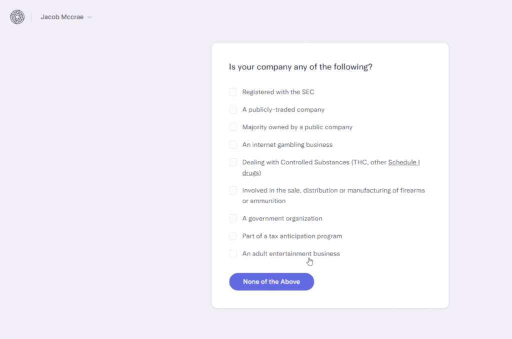The image size is (512, 339).
Task: Click the company logo icon
Action: pyautogui.click(x=17, y=17)
